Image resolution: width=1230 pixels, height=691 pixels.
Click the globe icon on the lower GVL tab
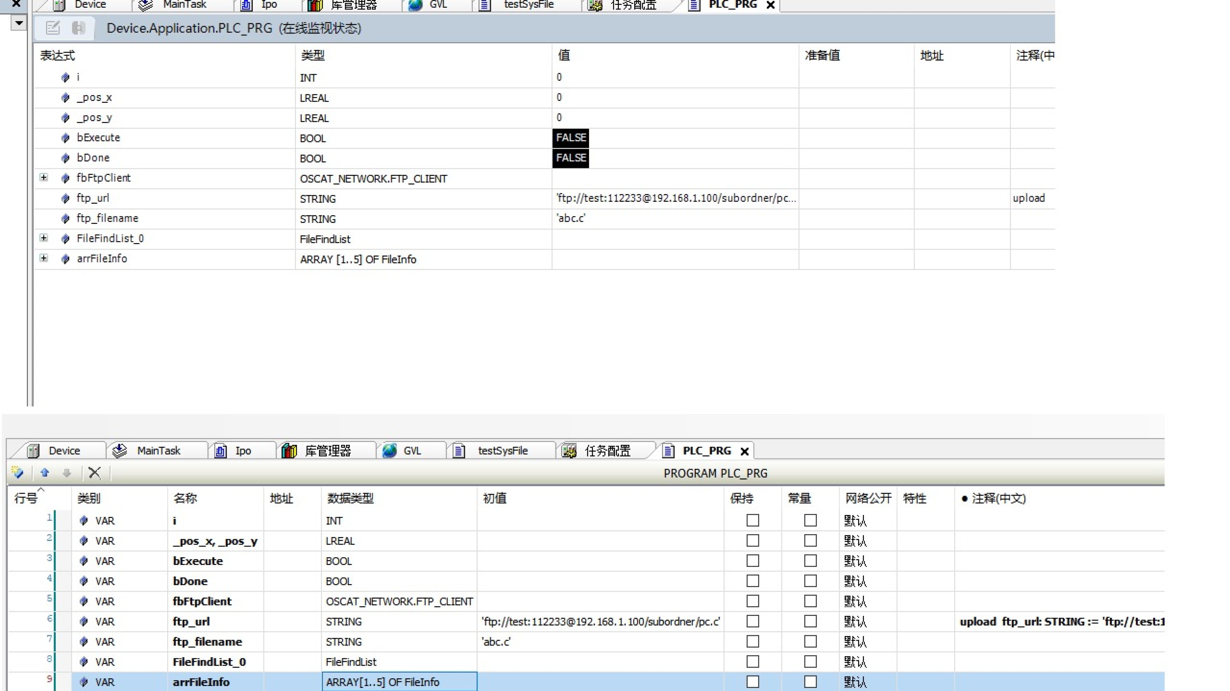(x=390, y=451)
